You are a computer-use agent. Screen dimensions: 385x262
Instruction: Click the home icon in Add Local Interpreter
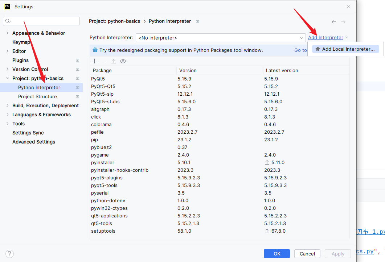tap(318, 49)
